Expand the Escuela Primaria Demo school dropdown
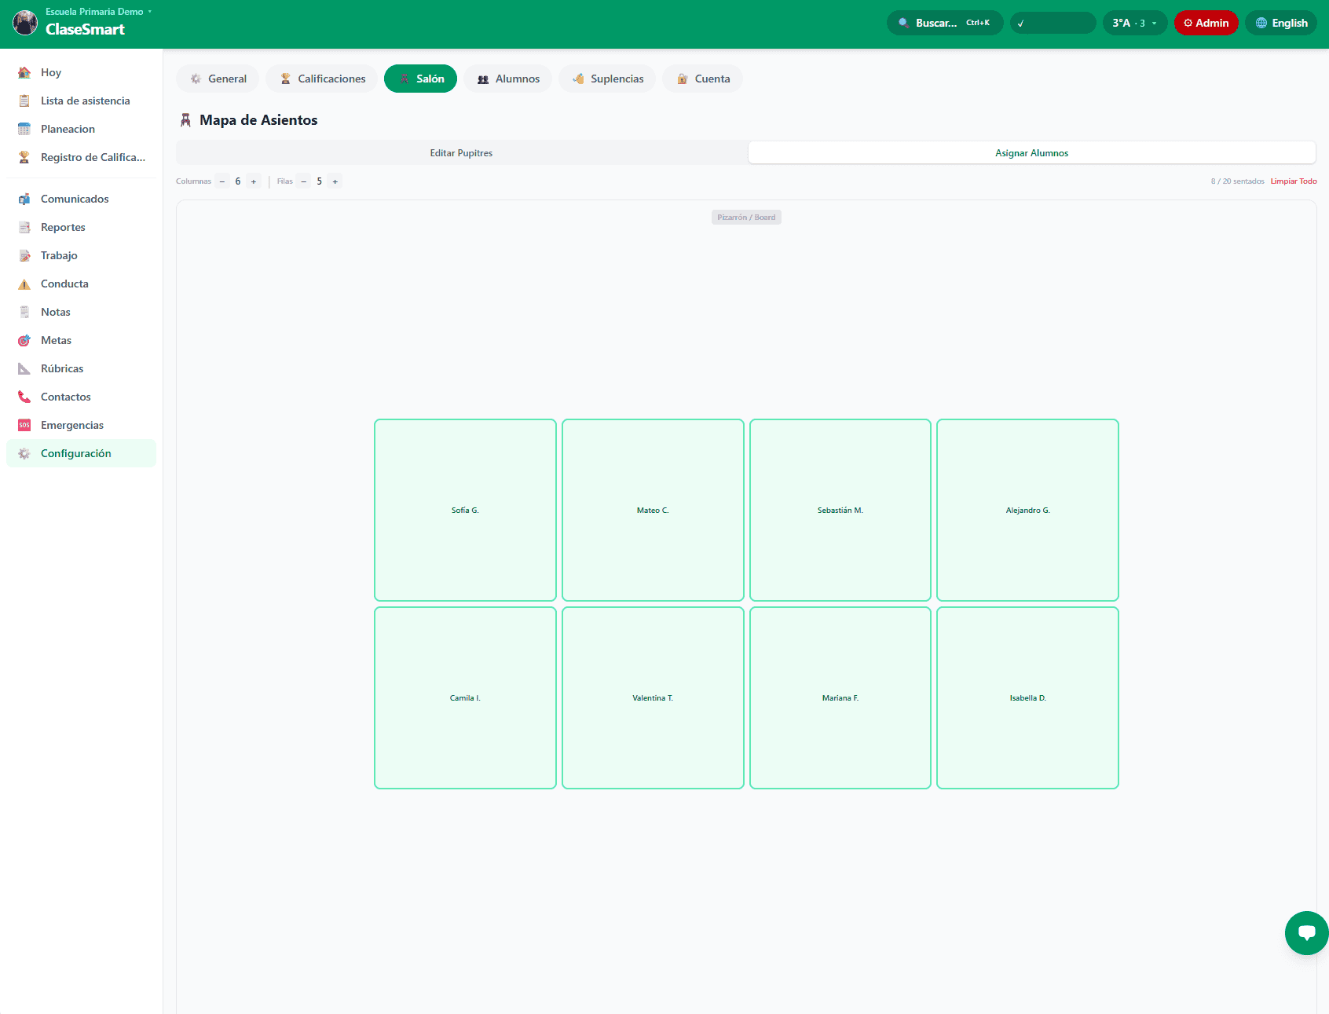The height and width of the screenshot is (1014, 1329). point(98,12)
